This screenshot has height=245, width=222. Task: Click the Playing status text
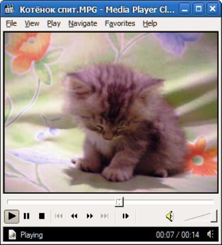click(x=32, y=235)
